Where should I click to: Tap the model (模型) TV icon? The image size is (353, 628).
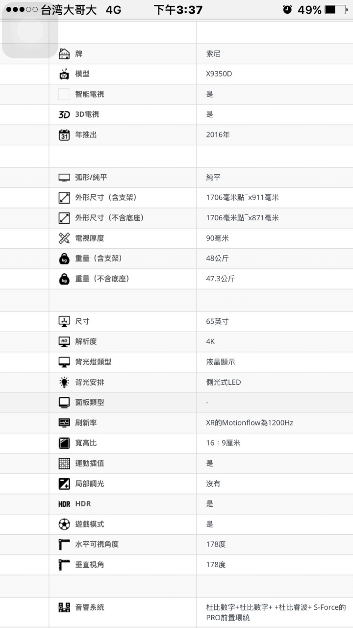coord(64,74)
